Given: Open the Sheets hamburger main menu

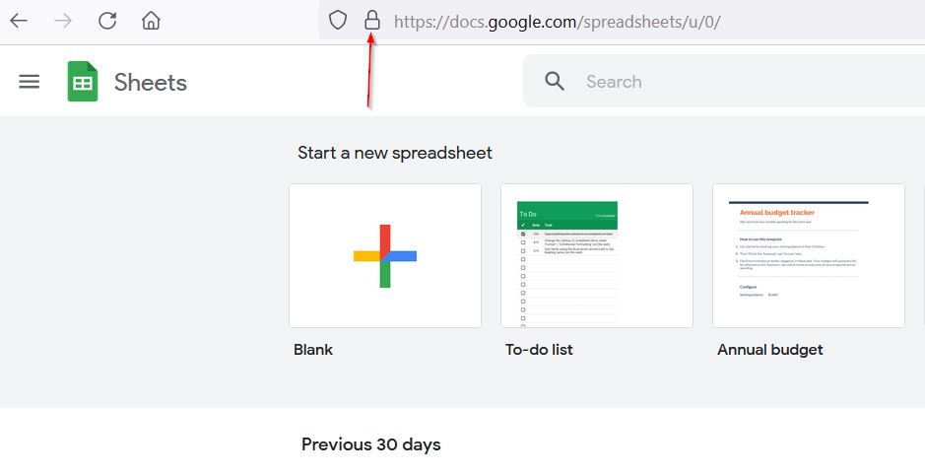Looking at the screenshot, I should 29,82.
